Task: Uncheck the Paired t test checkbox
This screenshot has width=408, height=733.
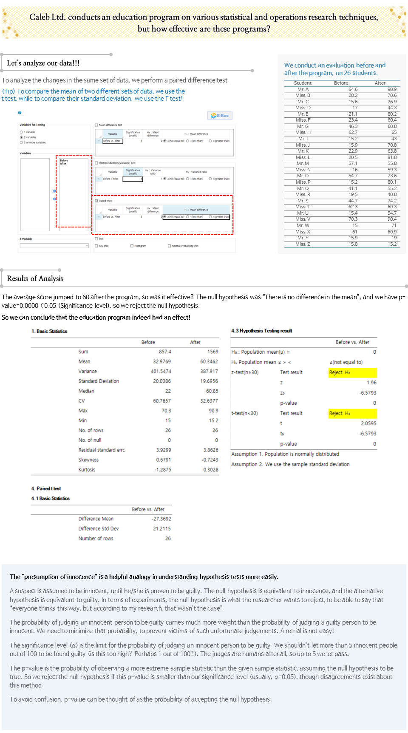Action: (x=96, y=201)
